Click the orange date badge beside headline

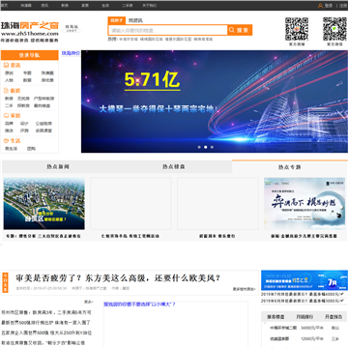point(5,283)
